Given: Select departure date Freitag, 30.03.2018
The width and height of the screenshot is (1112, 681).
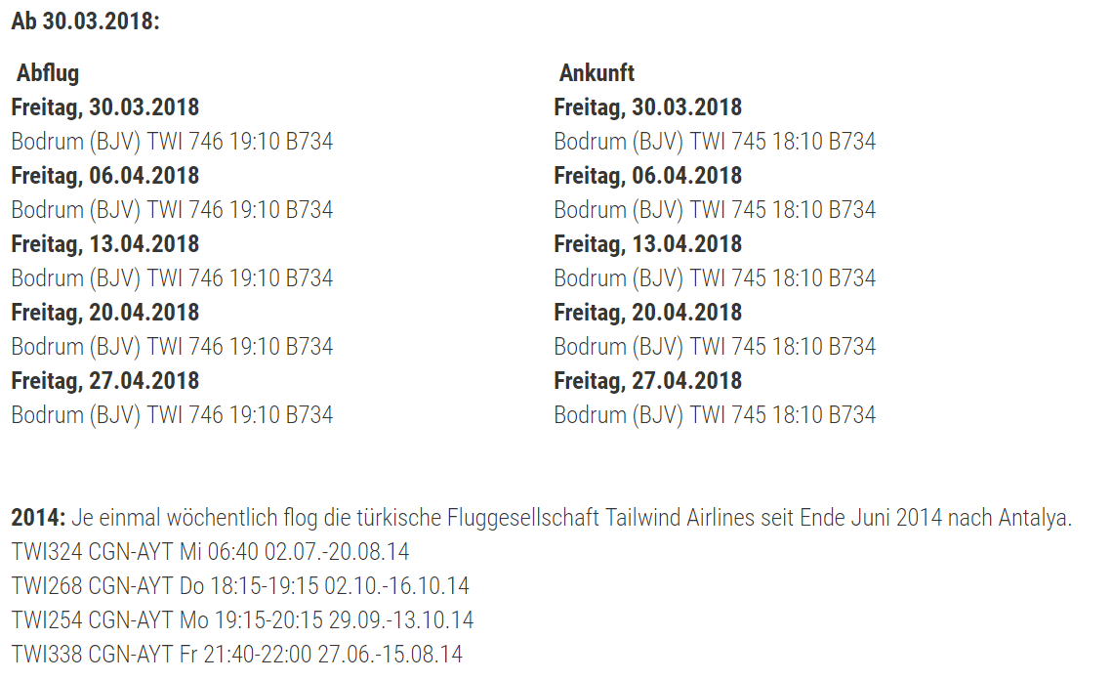Looking at the screenshot, I should [104, 107].
